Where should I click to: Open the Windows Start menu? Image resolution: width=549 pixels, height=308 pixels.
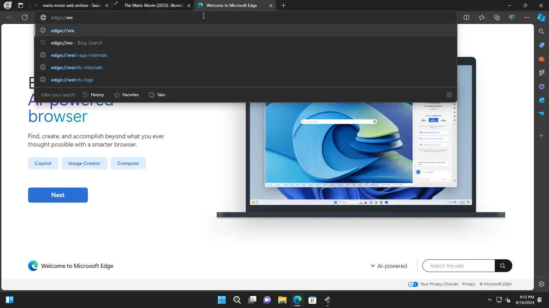pos(222,300)
